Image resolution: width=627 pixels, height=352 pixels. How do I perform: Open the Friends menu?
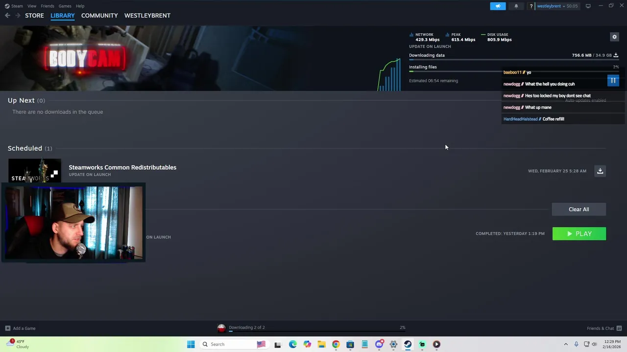tap(48, 6)
